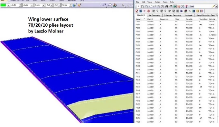This screenshot has height=127, width=219.
Task: Sort by the Rosette column header
Action: [x=189, y=19]
